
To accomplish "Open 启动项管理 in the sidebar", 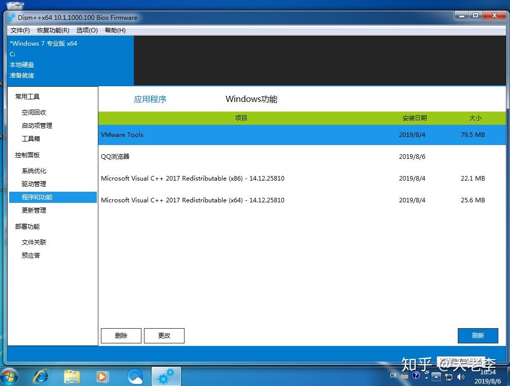I will (x=37, y=126).
